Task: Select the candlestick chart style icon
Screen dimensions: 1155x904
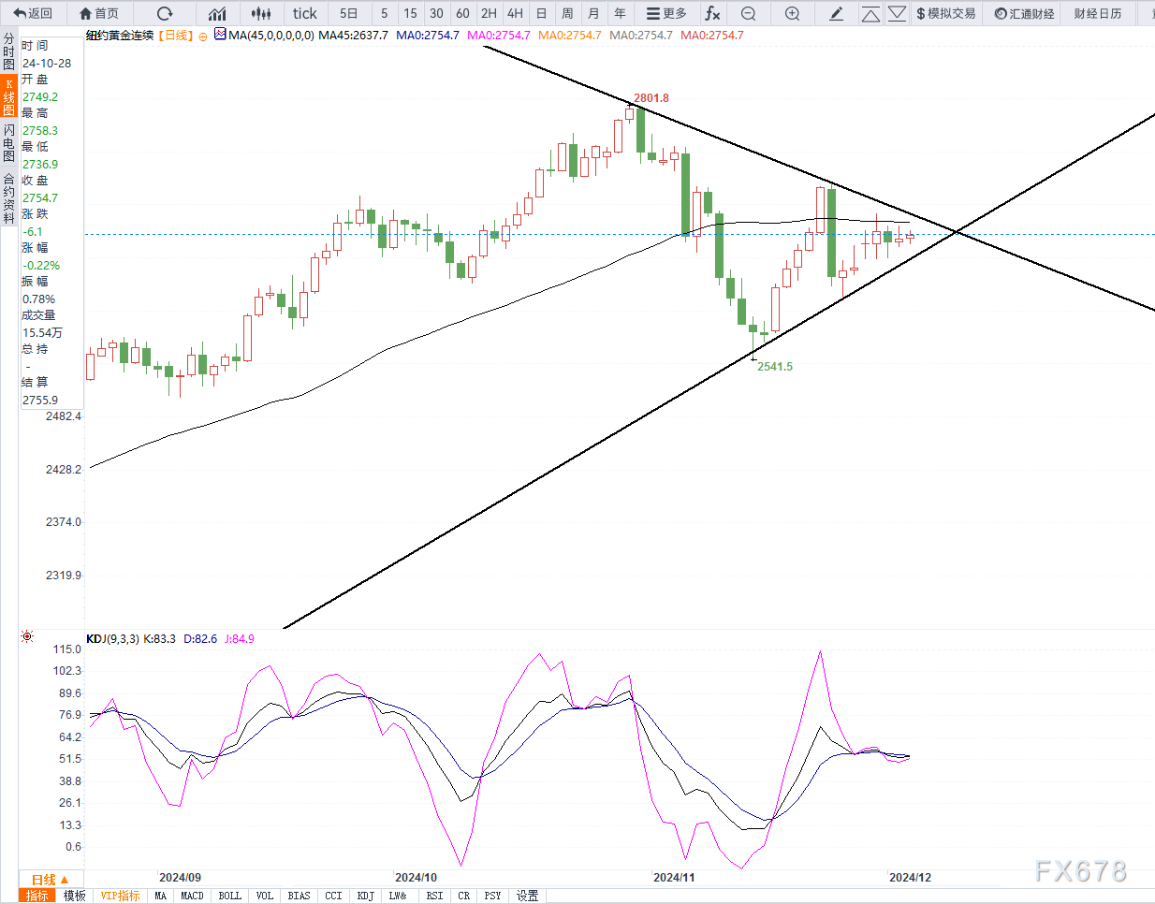Action: 261,13
